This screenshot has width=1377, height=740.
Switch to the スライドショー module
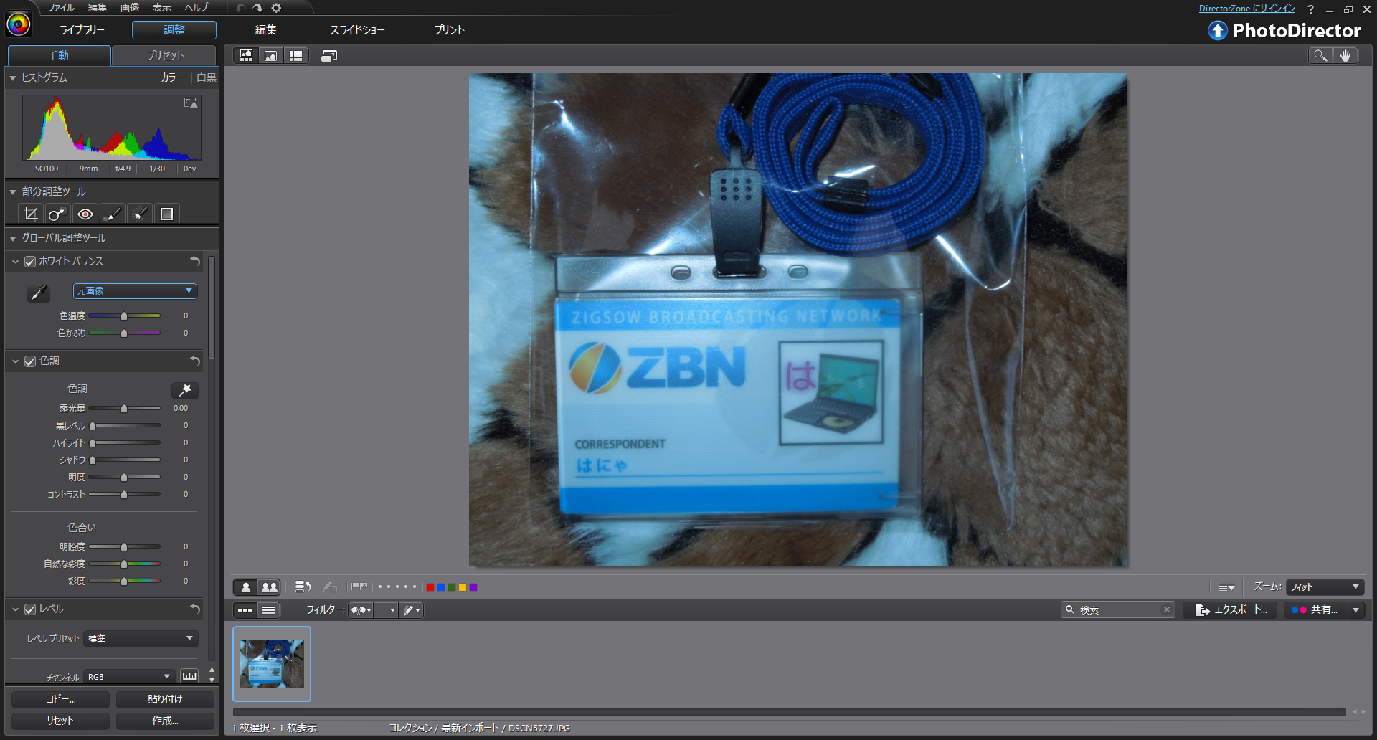357,29
